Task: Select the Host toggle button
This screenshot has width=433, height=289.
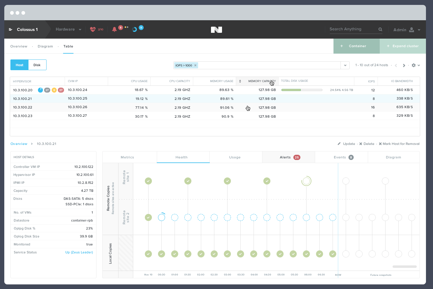Action: tap(20, 65)
